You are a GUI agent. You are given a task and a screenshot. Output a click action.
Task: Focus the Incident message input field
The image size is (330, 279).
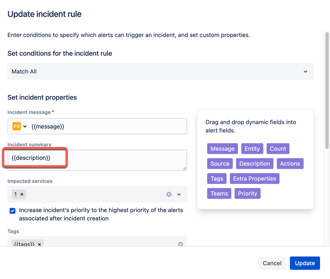(x=107, y=126)
